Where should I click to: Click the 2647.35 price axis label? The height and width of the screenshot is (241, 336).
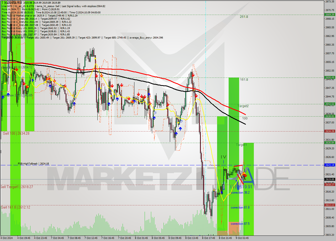pos(330,88)
